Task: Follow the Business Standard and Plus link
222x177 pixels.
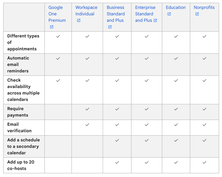Action: [115, 14]
